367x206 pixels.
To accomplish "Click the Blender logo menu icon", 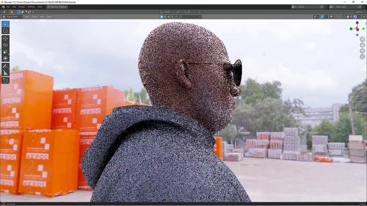I will pyautogui.click(x=3, y=7).
